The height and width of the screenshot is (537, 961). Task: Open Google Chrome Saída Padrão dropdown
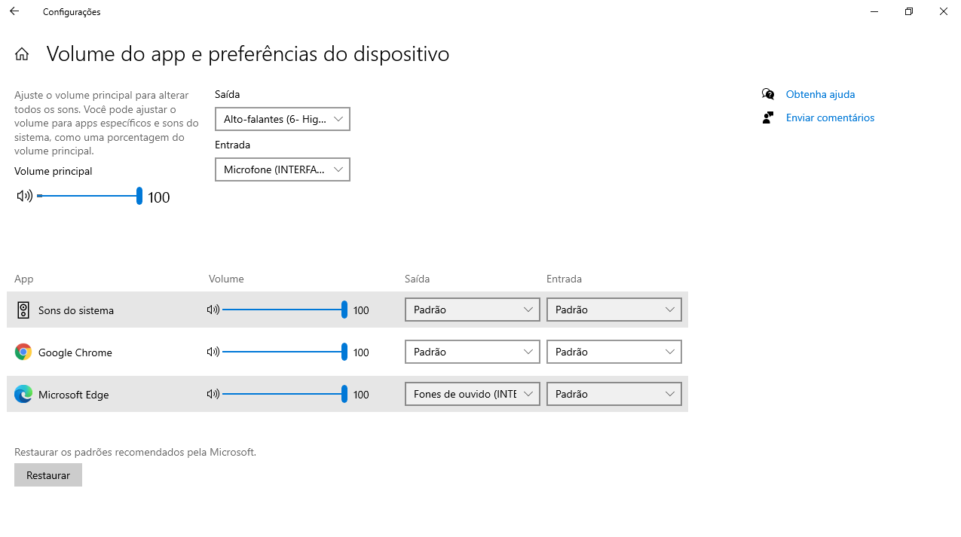pyautogui.click(x=473, y=352)
